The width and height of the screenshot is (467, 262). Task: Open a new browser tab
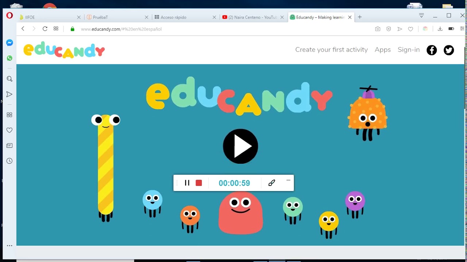tap(360, 17)
